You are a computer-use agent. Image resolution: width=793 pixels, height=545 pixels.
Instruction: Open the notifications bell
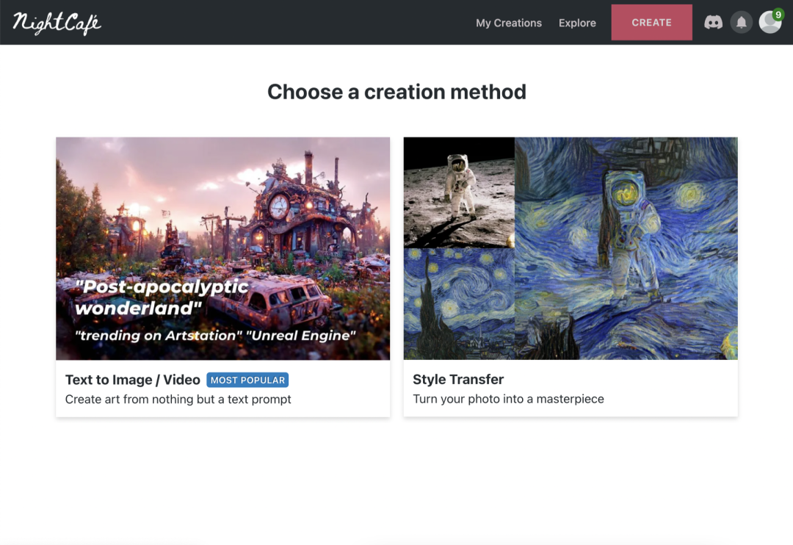(x=742, y=22)
